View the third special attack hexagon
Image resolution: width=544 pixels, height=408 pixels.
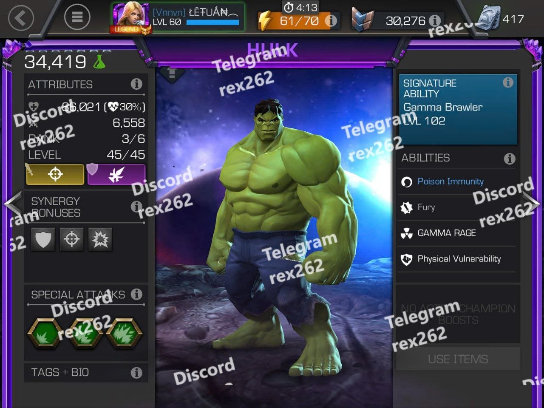click(124, 334)
